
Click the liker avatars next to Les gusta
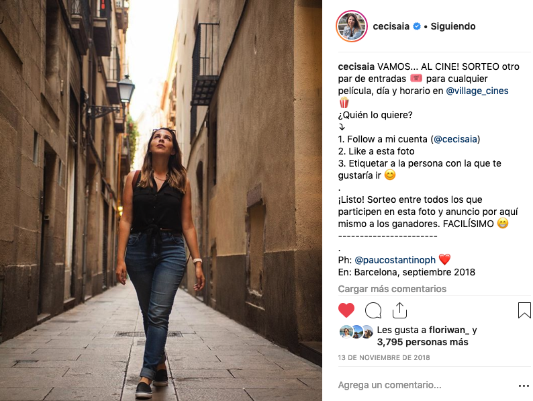tap(356, 332)
